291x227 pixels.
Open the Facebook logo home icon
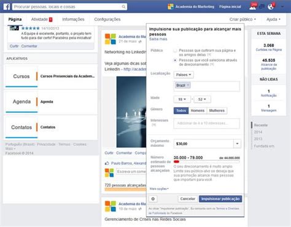7,7
